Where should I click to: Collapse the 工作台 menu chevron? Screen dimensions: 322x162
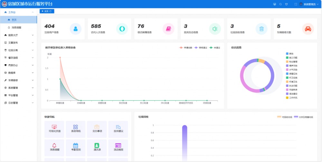coord(33,12)
